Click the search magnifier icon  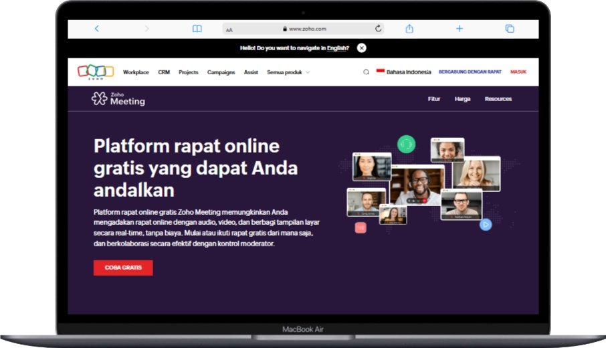[x=366, y=72]
